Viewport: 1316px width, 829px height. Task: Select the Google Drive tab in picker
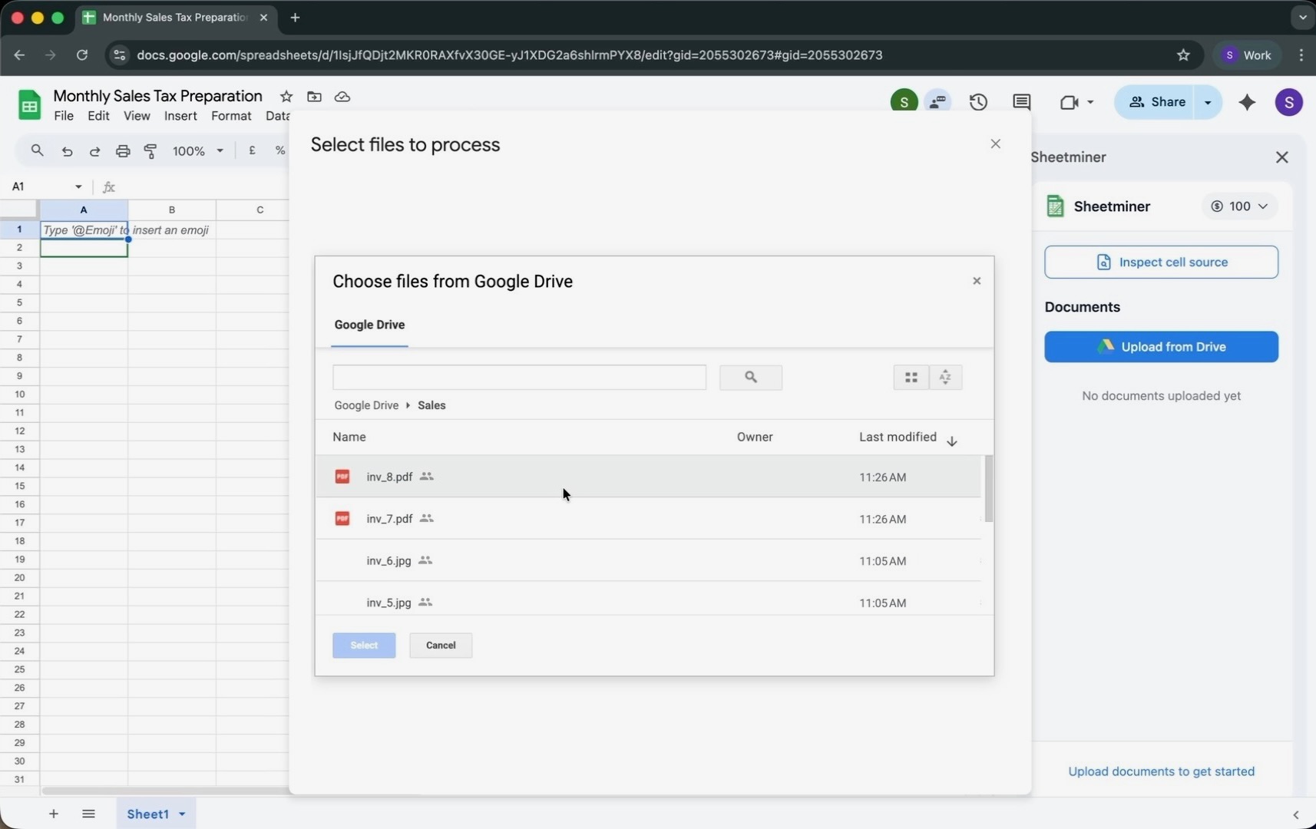369,325
